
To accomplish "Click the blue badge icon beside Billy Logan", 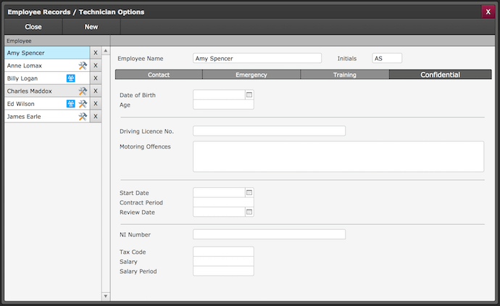I will (71, 78).
